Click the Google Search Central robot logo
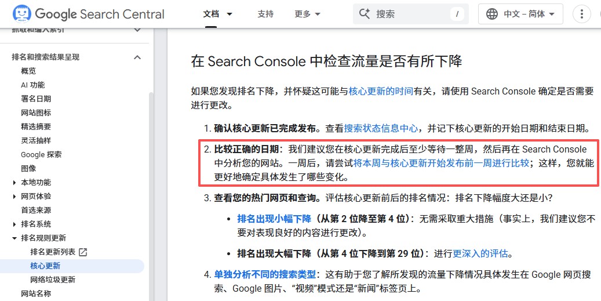601x301 pixels. tap(21, 14)
